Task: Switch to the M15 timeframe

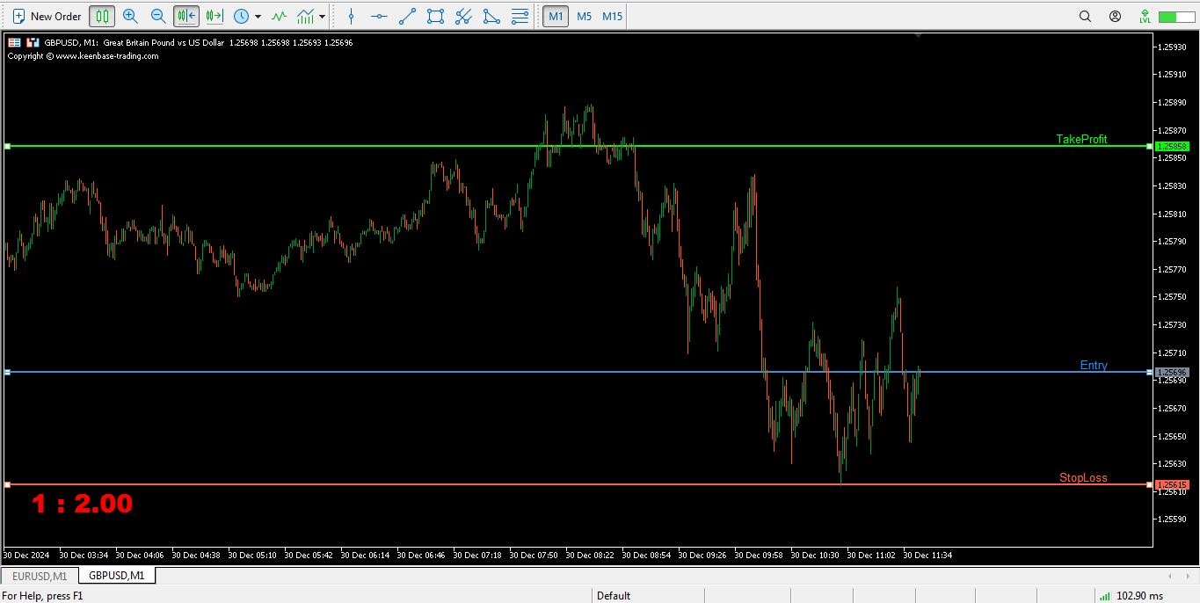Action: pos(613,16)
